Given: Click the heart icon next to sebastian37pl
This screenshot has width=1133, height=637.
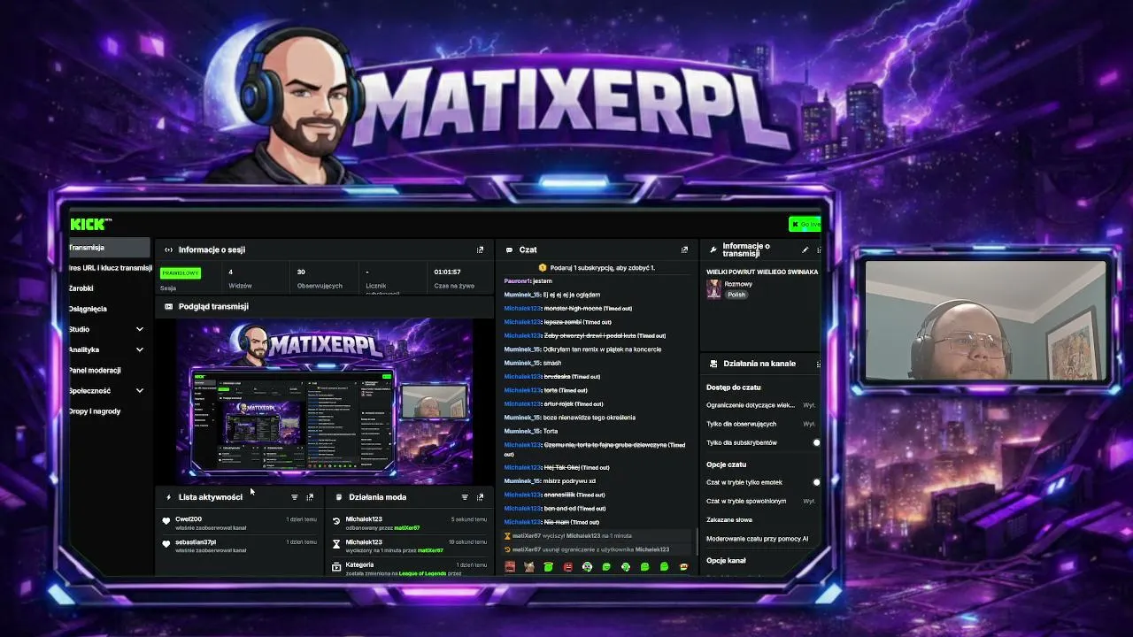Looking at the screenshot, I should pyautogui.click(x=166, y=545).
